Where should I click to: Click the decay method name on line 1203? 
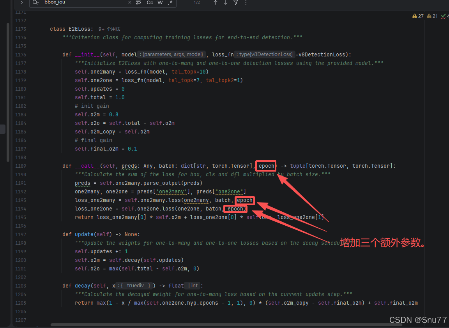pyautogui.click(x=83, y=285)
